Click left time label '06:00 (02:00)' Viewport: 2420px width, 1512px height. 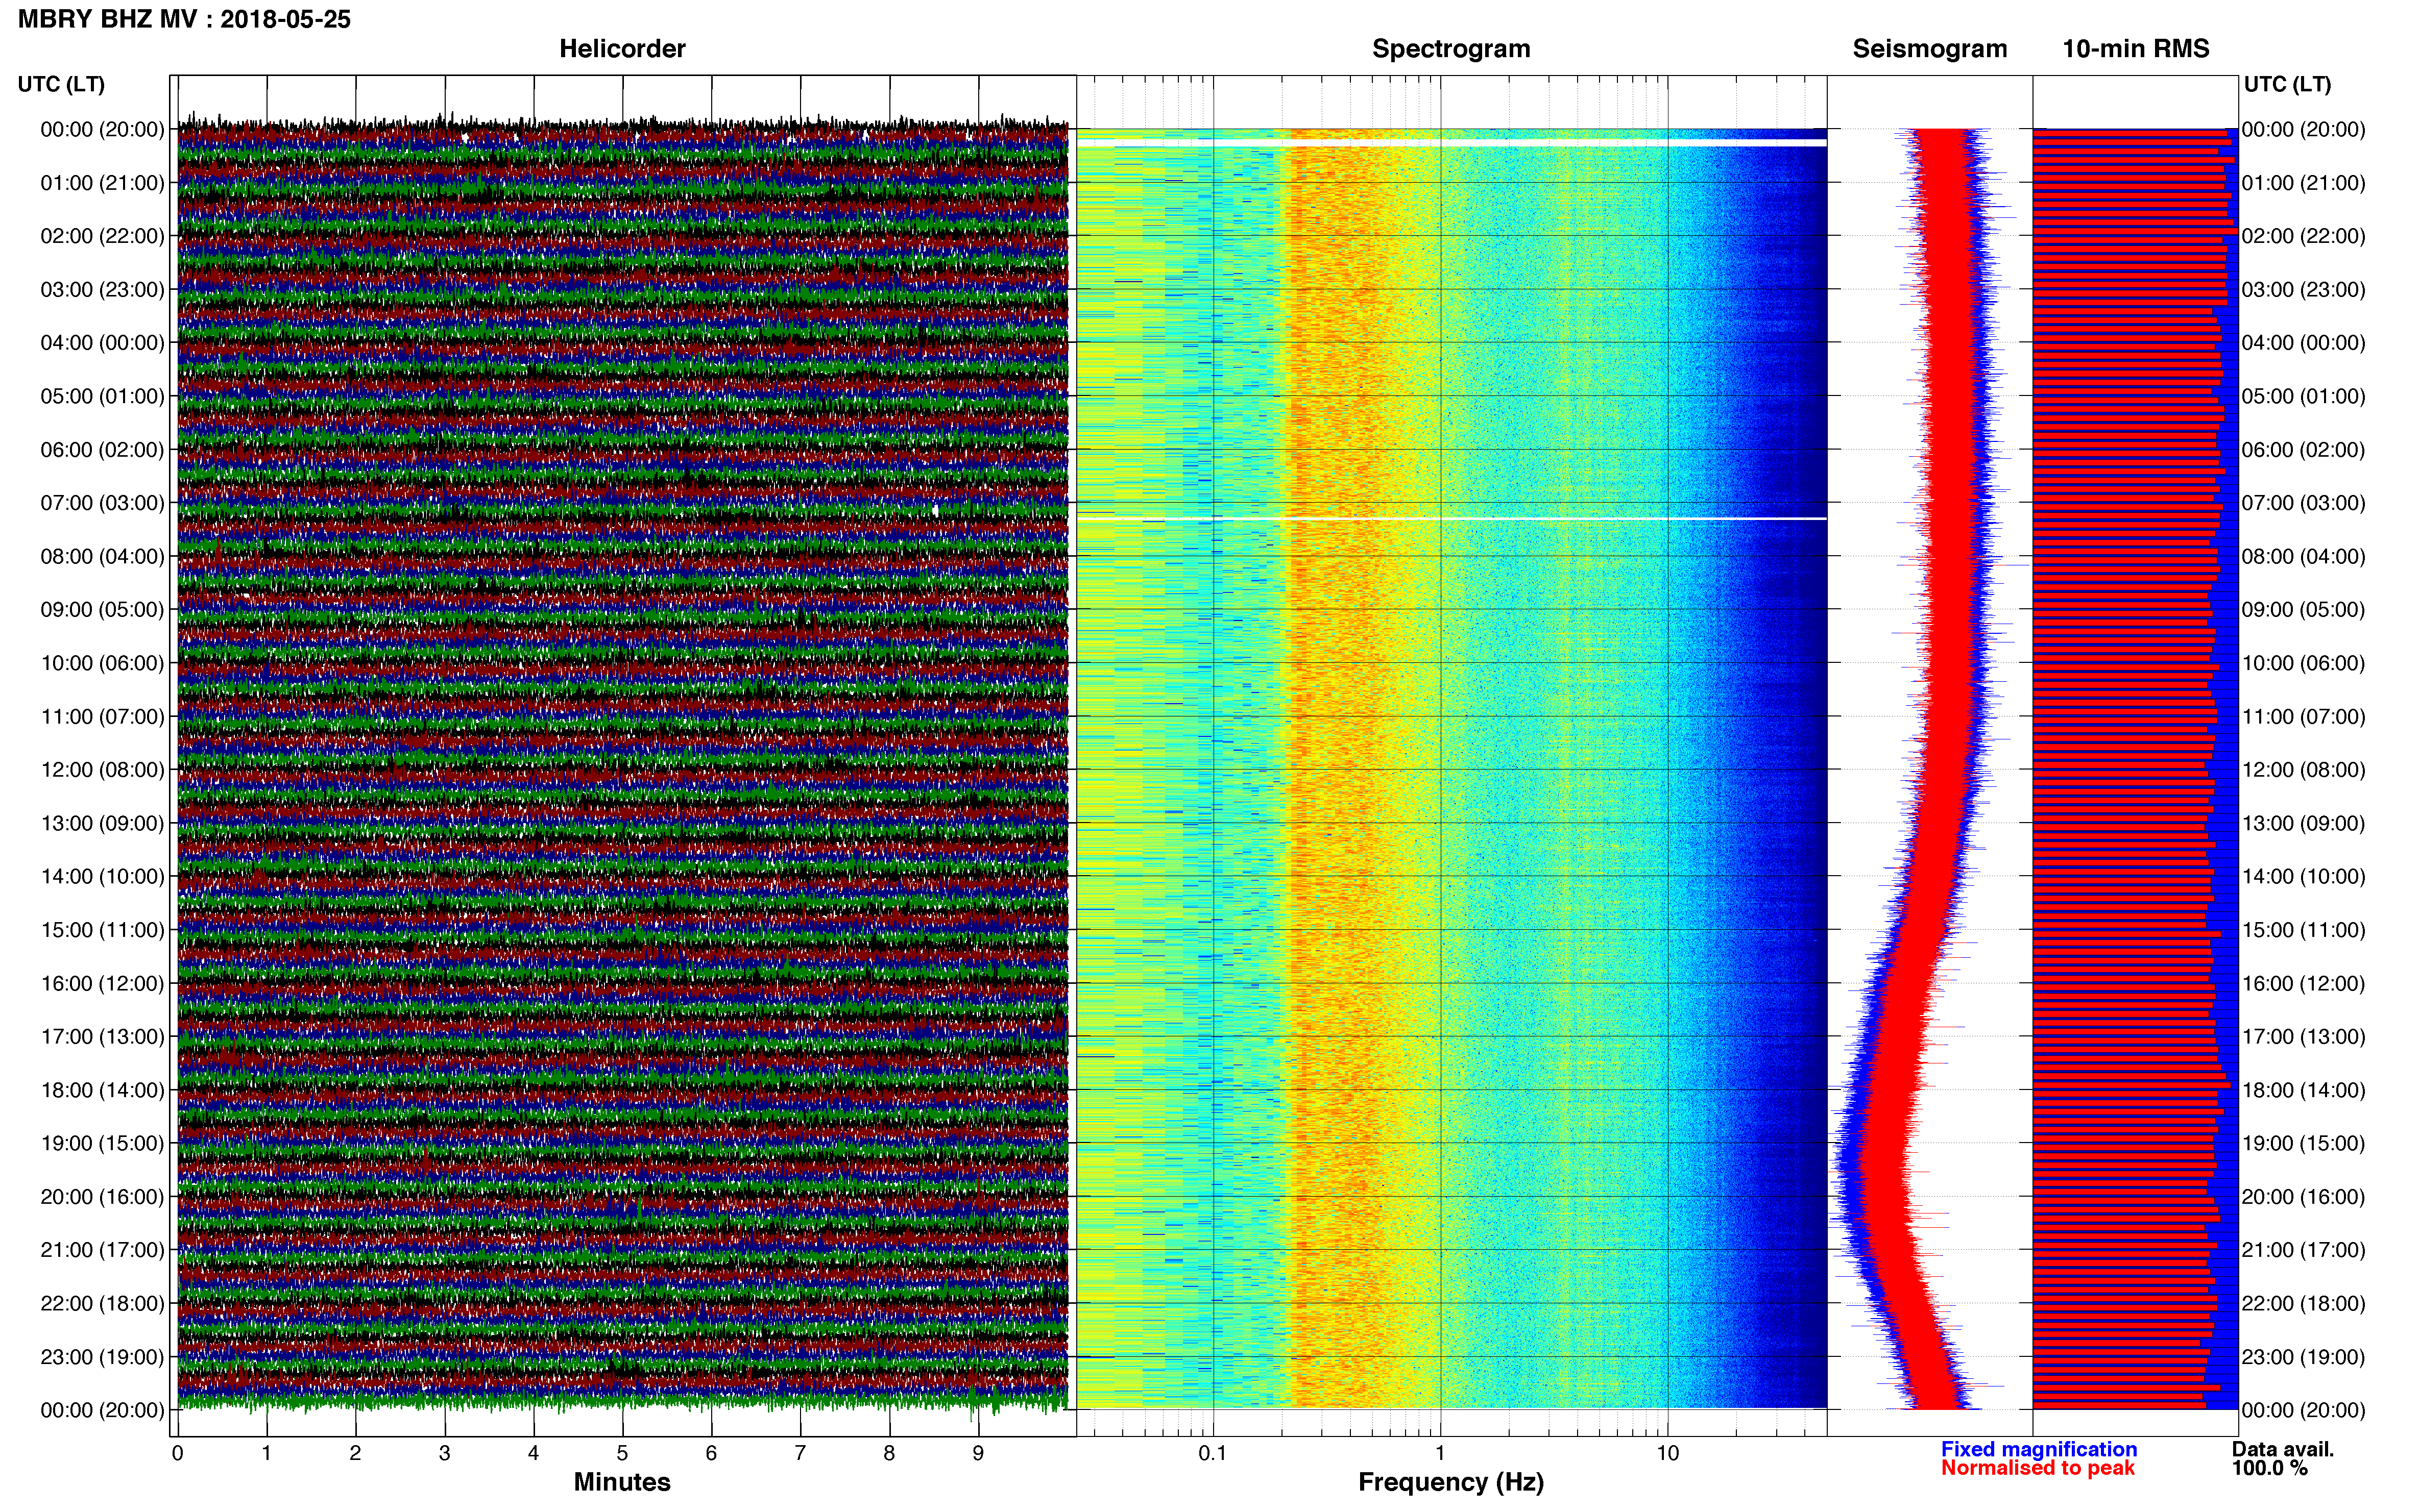point(102,450)
